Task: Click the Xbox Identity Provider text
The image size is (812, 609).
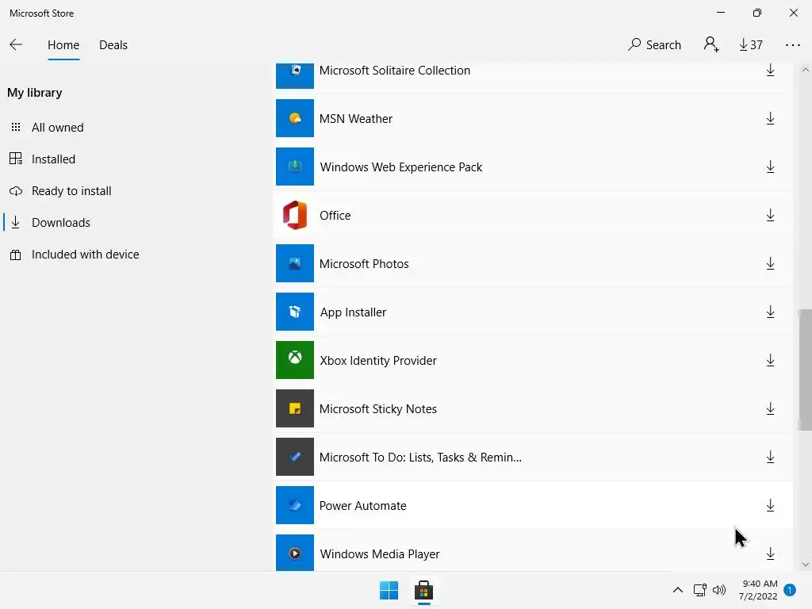Action: [x=378, y=361]
